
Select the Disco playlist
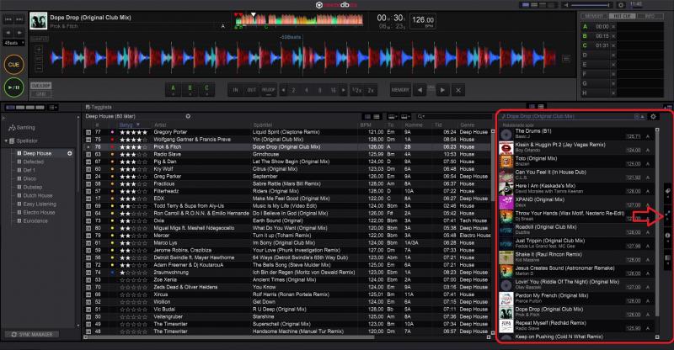[x=29, y=178]
